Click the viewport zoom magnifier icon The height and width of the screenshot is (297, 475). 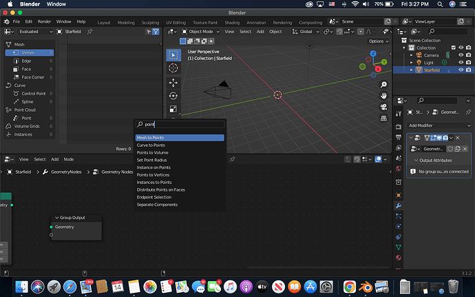pyautogui.click(x=384, y=85)
